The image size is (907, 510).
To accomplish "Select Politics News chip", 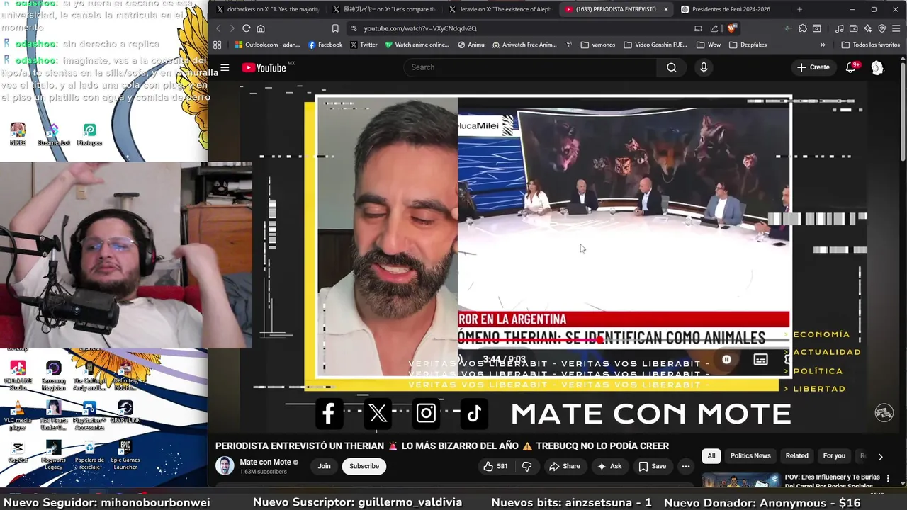I will 750,456.
